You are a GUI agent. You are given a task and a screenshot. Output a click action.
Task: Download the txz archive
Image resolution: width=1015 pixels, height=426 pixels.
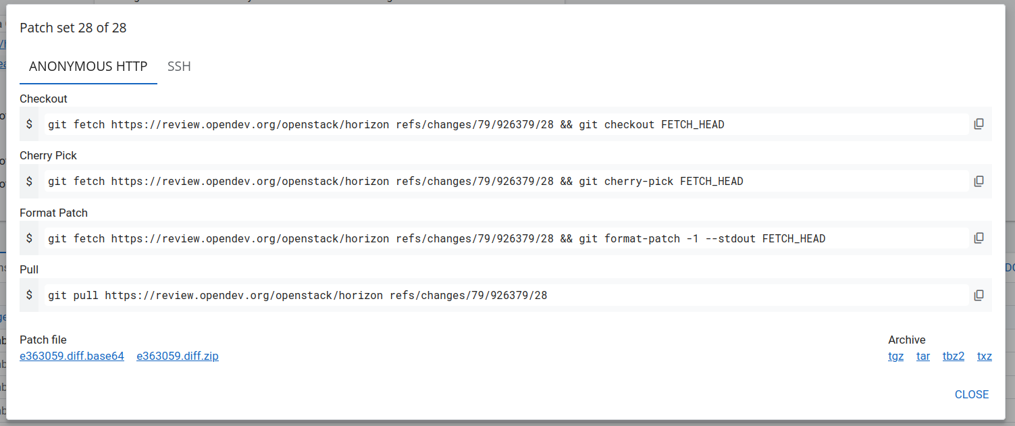[985, 356]
